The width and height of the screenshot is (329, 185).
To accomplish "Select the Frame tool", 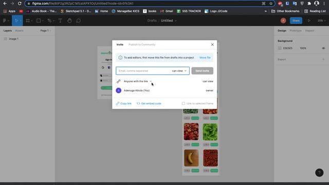I will click(x=28, y=21).
